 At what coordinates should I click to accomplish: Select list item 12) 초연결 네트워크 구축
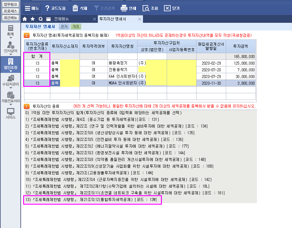pyautogui.click(x=125, y=193)
